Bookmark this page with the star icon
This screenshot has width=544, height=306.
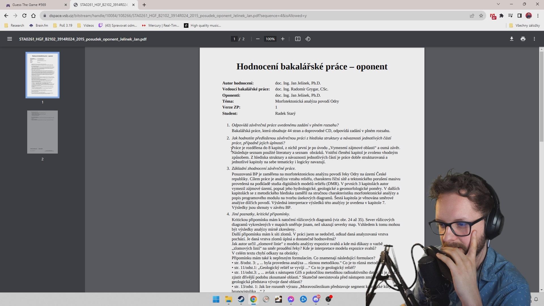click(x=481, y=16)
